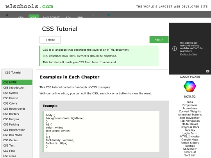Screen dimensions: 211x158
Task: Open Accordions how-to link
Action: tap(190, 108)
